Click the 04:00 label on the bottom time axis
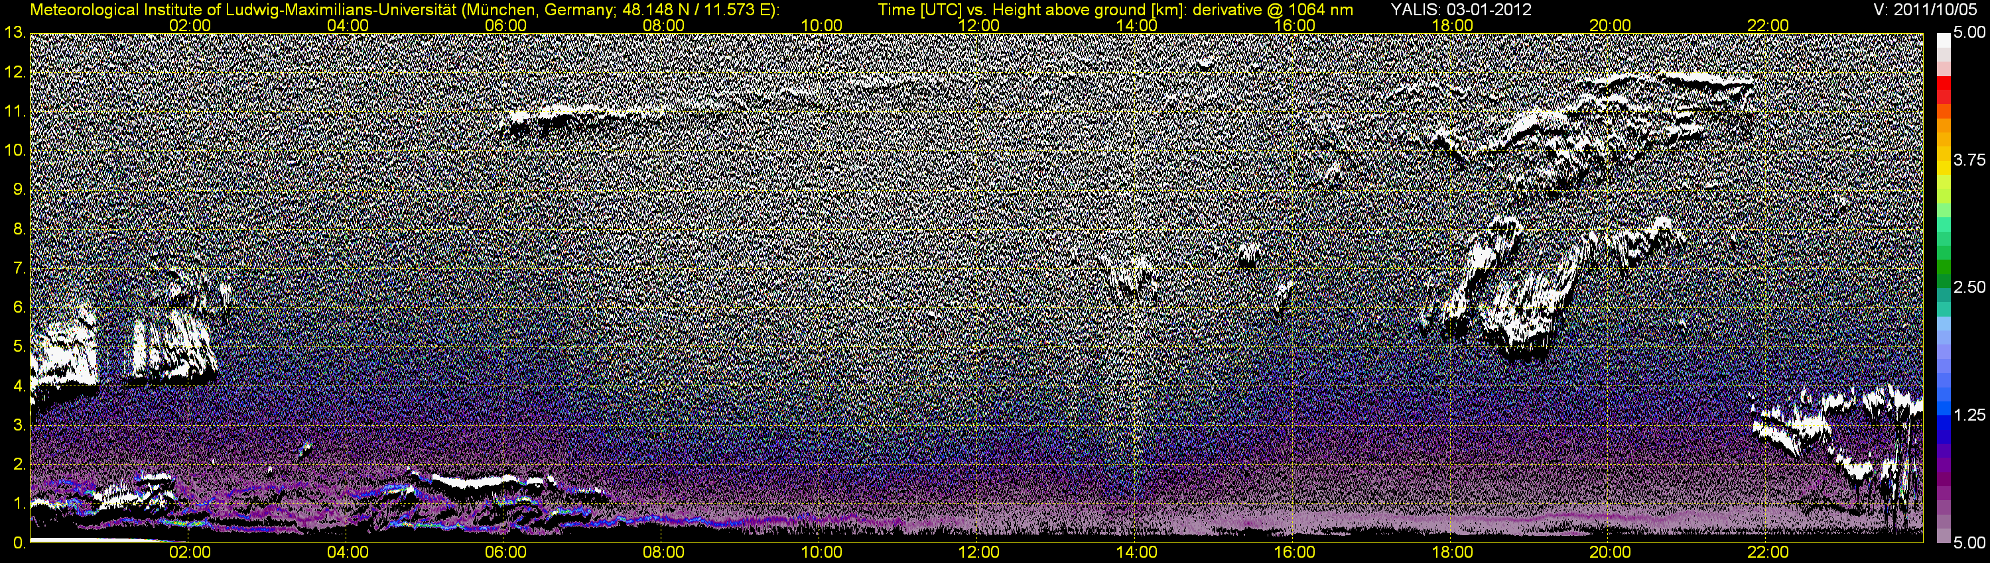The image size is (1990, 563). click(x=348, y=552)
